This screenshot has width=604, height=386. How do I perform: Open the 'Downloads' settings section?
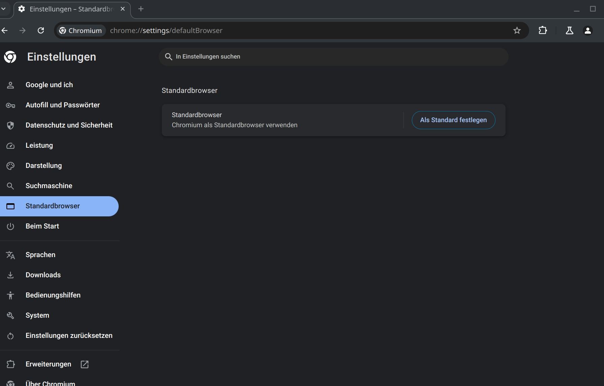point(43,275)
